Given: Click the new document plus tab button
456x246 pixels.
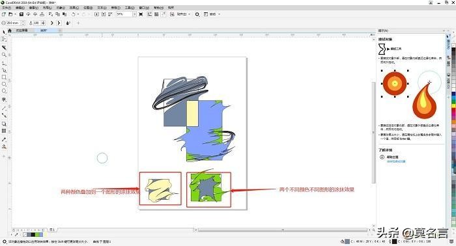Looking at the screenshot, I should [x=60, y=30].
